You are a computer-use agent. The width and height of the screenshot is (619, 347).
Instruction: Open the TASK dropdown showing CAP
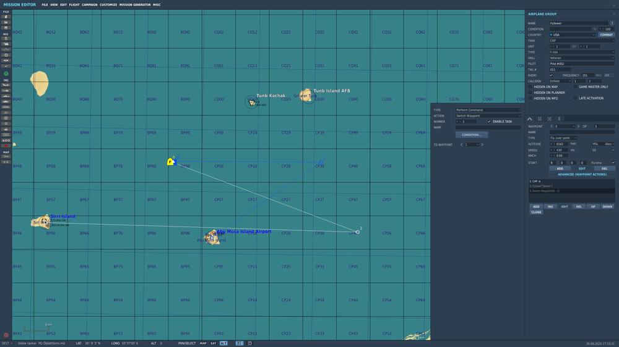[x=582, y=41]
